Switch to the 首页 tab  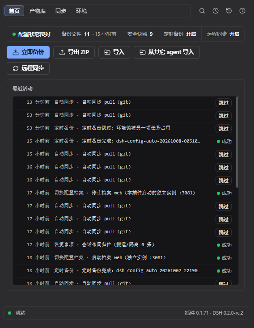pos(14,11)
